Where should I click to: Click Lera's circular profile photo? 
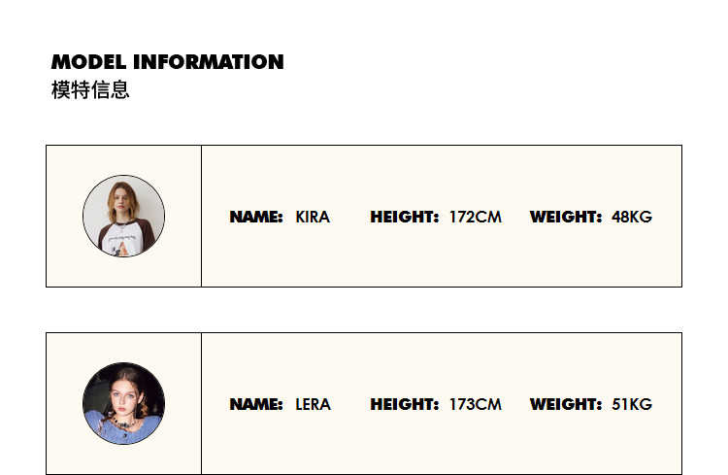click(123, 403)
